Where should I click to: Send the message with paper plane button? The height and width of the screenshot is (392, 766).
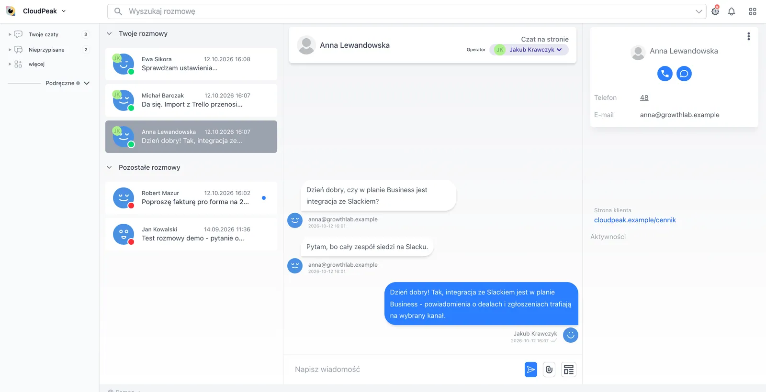[531, 370]
